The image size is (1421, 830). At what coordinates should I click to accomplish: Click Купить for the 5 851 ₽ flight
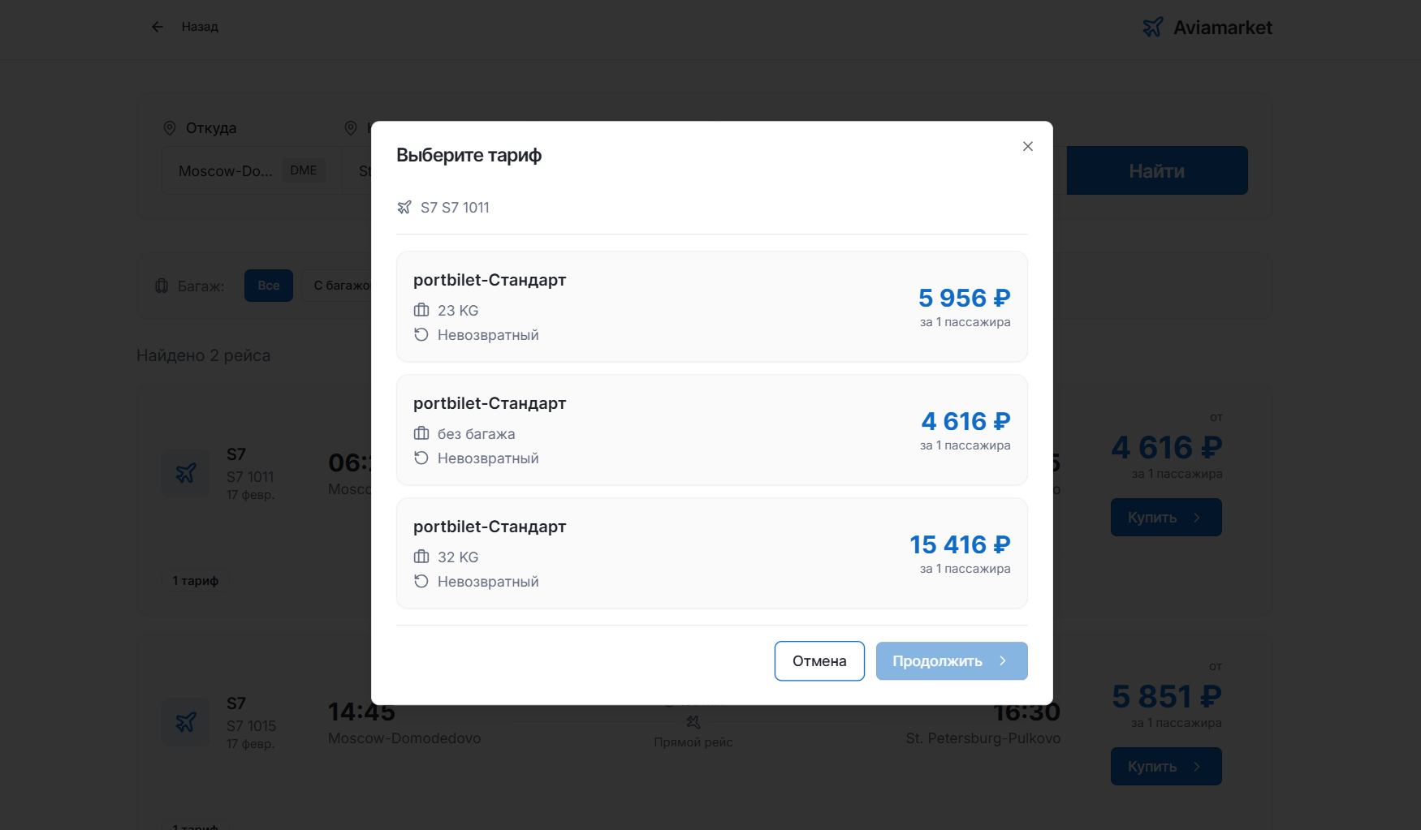coord(1165,767)
